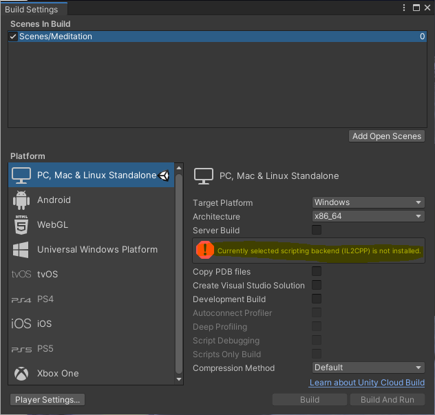Click the Build button

310,400
